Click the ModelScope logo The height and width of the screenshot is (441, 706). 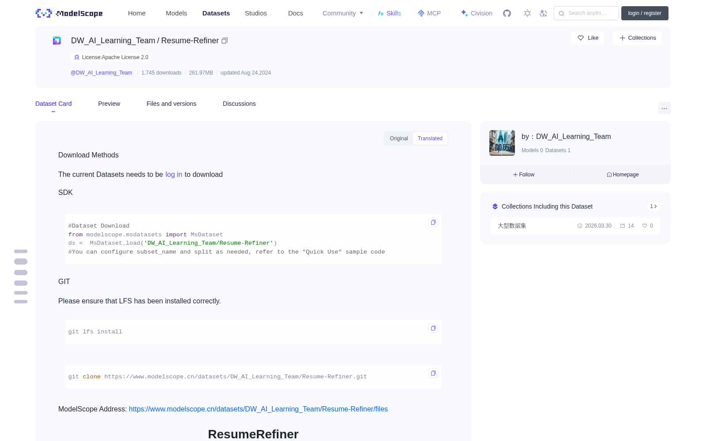(69, 13)
